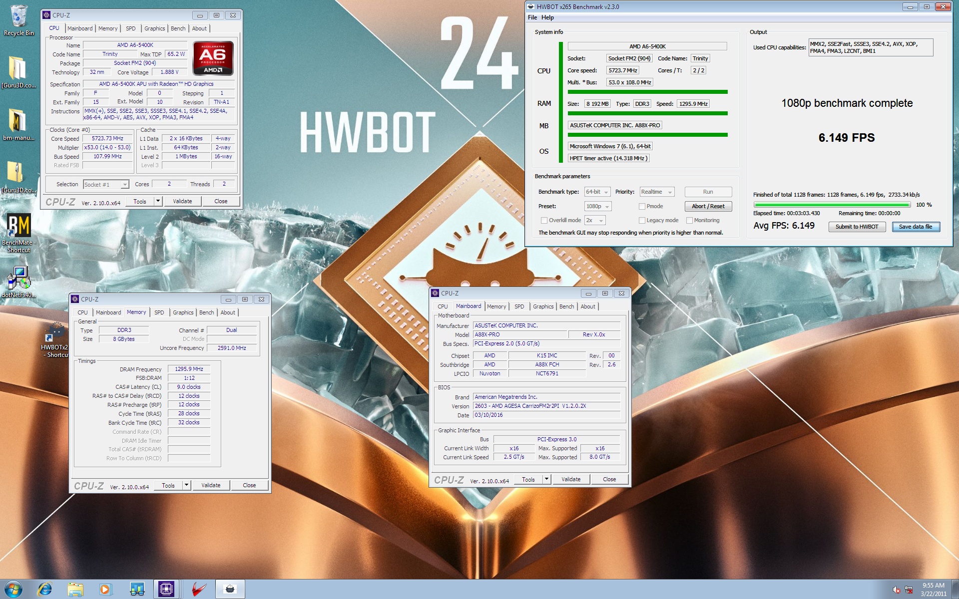Open the second Guru3D.co zipped folder
959x599 pixels.
(x=18, y=177)
